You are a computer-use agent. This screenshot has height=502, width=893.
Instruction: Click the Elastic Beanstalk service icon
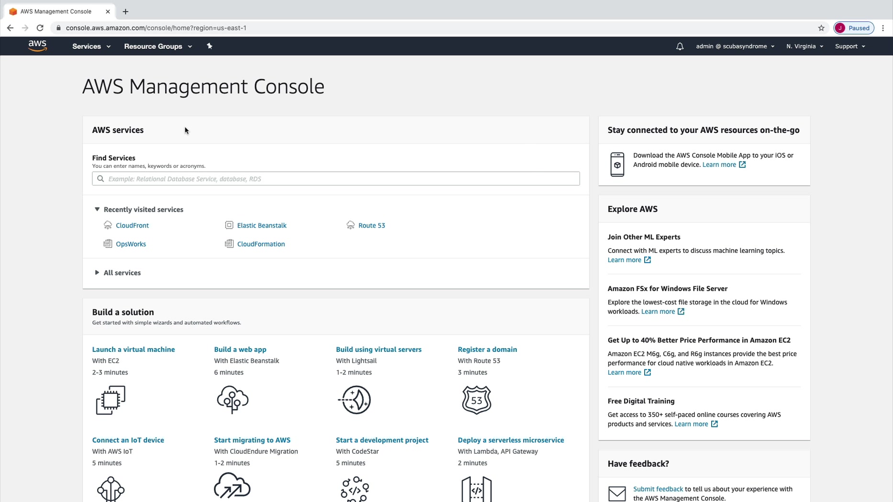[x=229, y=225]
